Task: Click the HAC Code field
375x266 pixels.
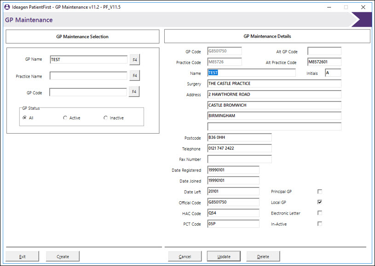Action: pyautogui.click(x=233, y=213)
